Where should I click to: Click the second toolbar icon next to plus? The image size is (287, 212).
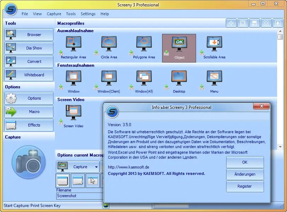point(243,23)
